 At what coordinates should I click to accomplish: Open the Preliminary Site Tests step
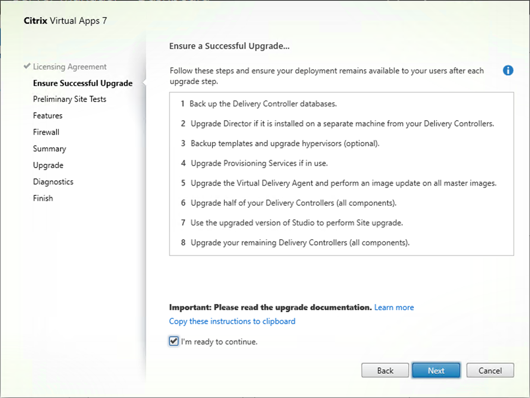tap(70, 99)
